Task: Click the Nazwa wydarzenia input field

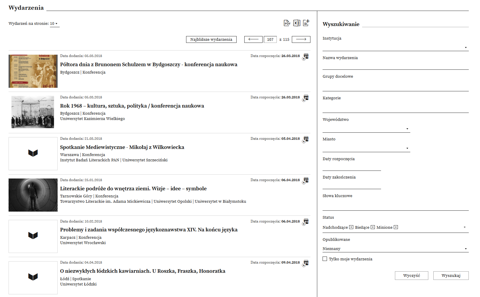Action: point(395,66)
